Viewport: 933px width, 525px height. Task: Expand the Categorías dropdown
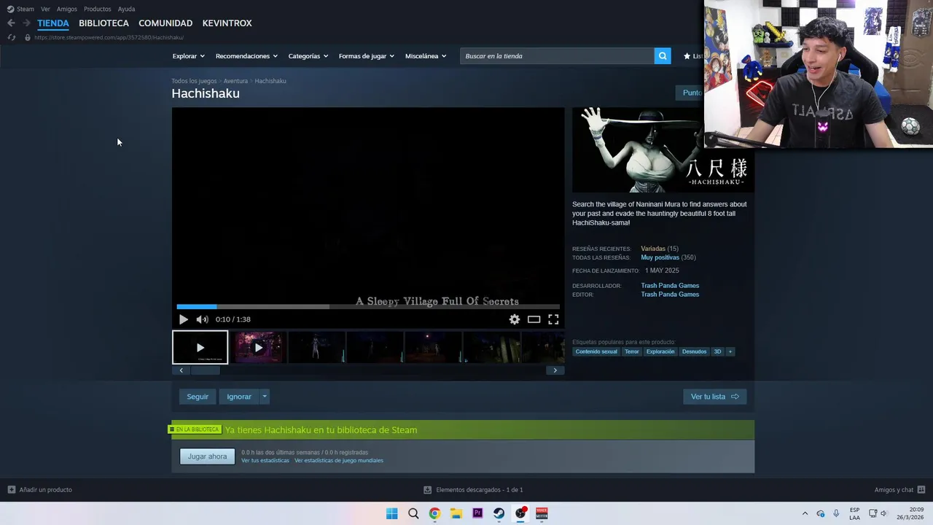[x=308, y=56]
